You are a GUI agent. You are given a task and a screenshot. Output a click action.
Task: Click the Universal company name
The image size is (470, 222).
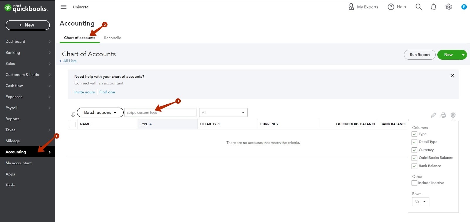81,7
